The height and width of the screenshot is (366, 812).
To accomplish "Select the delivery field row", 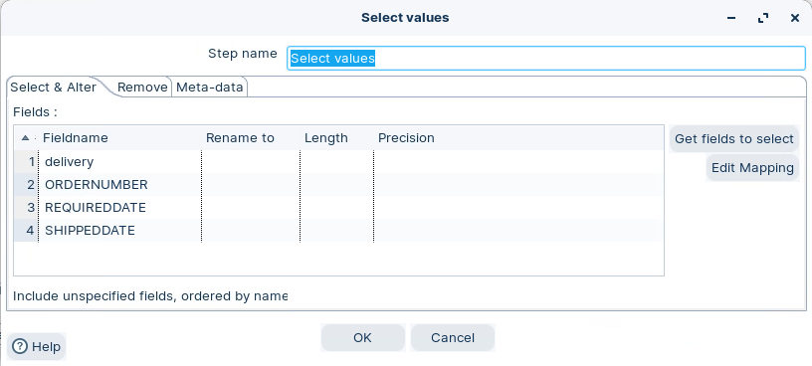I will click(x=337, y=162).
